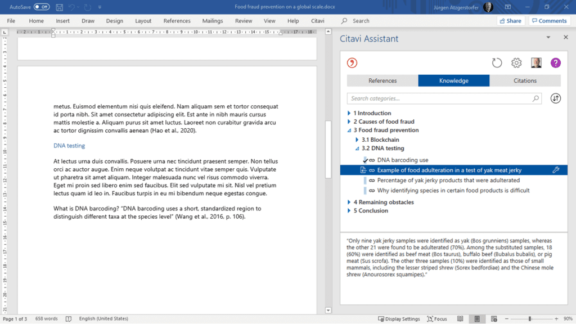Image resolution: width=576 pixels, height=324 pixels.
Task: Click the sort arrows icon beside search
Action: tap(556, 98)
